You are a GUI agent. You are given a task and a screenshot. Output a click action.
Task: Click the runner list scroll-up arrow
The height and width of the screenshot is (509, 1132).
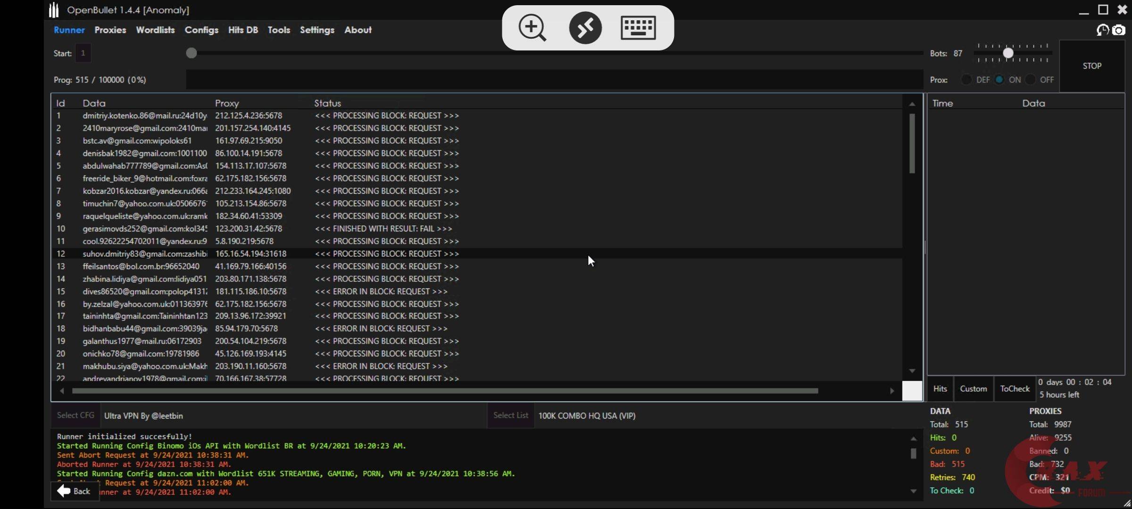(x=912, y=104)
